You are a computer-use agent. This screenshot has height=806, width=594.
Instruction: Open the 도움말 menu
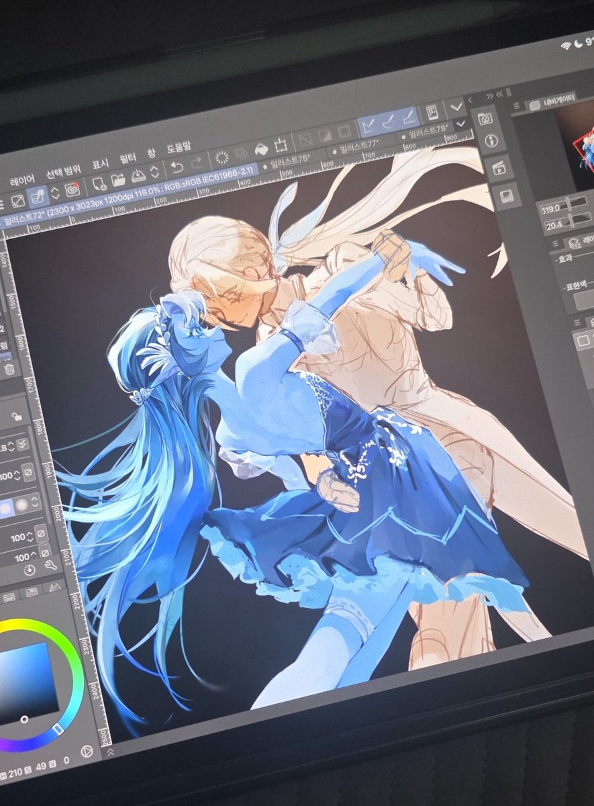coord(179,146)
